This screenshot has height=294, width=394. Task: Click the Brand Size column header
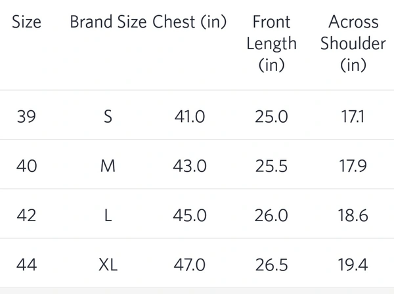[108, 22]
